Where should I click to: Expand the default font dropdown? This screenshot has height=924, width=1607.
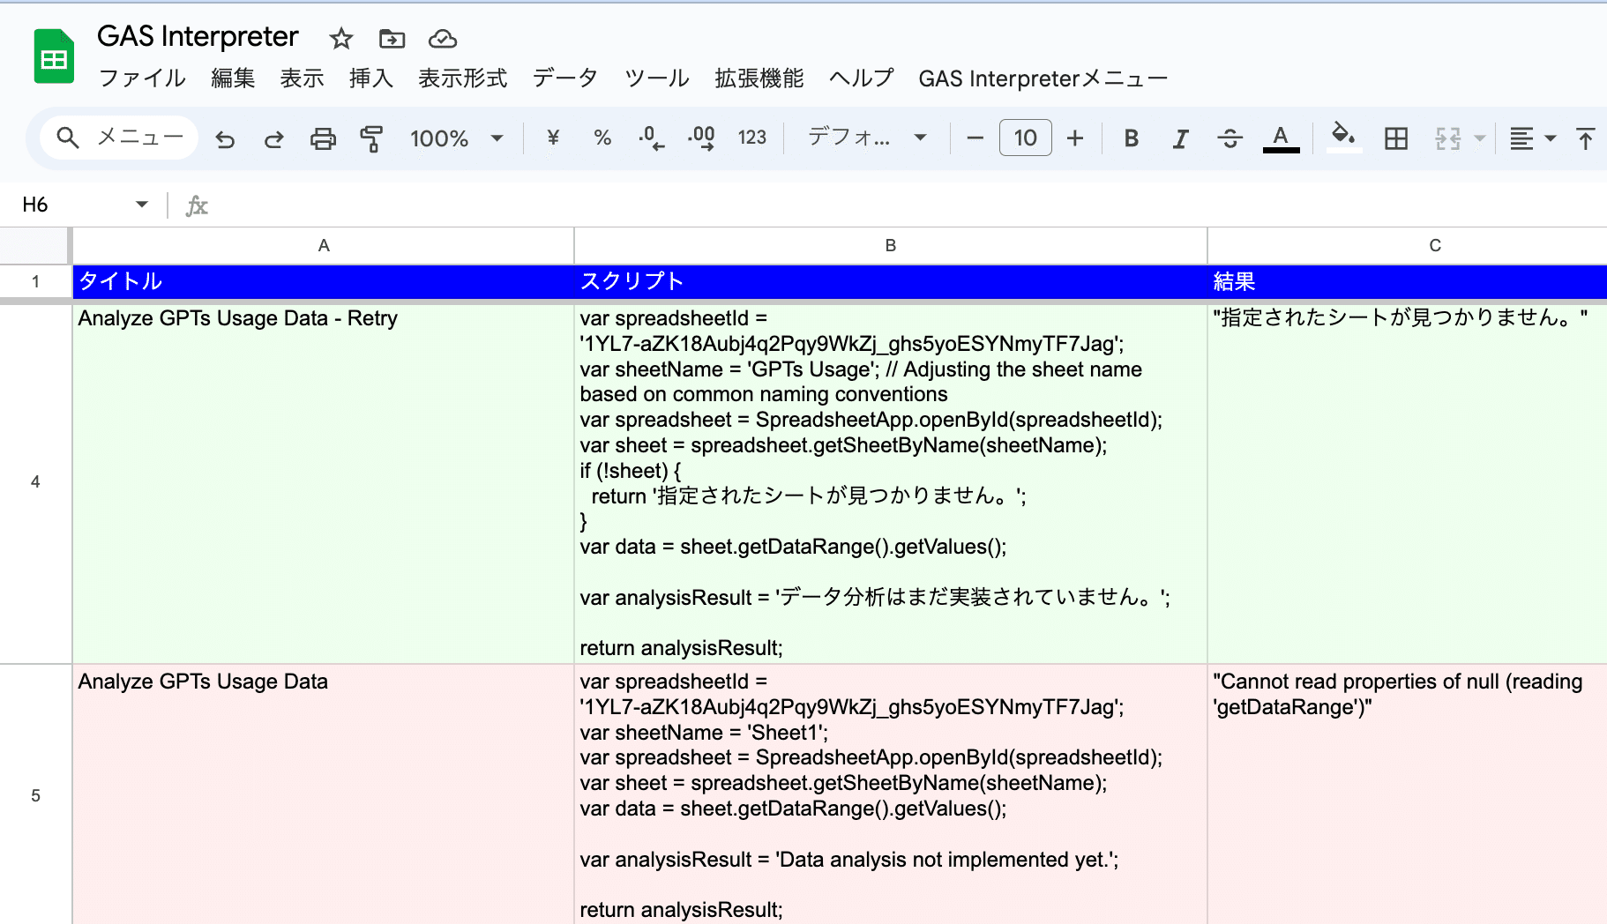click(867, 138)
